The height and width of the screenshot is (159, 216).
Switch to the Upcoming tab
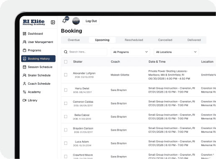(102, 40)
